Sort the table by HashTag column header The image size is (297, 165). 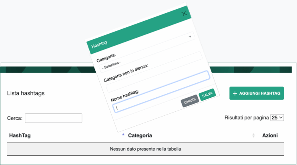coord(20,136)
